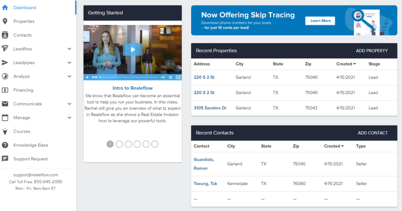This screenshot has height=211, width=402.
Task: Click the Manage calendar icon
Action: click(5, 118)
